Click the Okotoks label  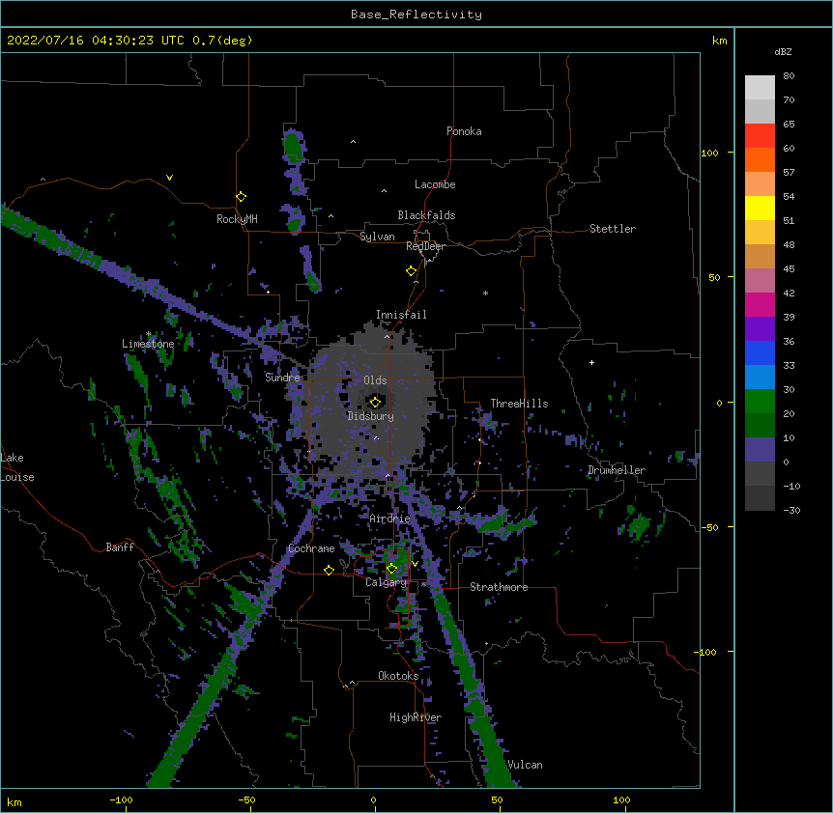click(x=398, y=676)
